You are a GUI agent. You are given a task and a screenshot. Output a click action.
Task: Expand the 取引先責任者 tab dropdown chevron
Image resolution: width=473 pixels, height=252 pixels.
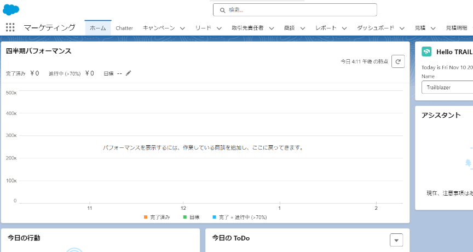[272, 28]
